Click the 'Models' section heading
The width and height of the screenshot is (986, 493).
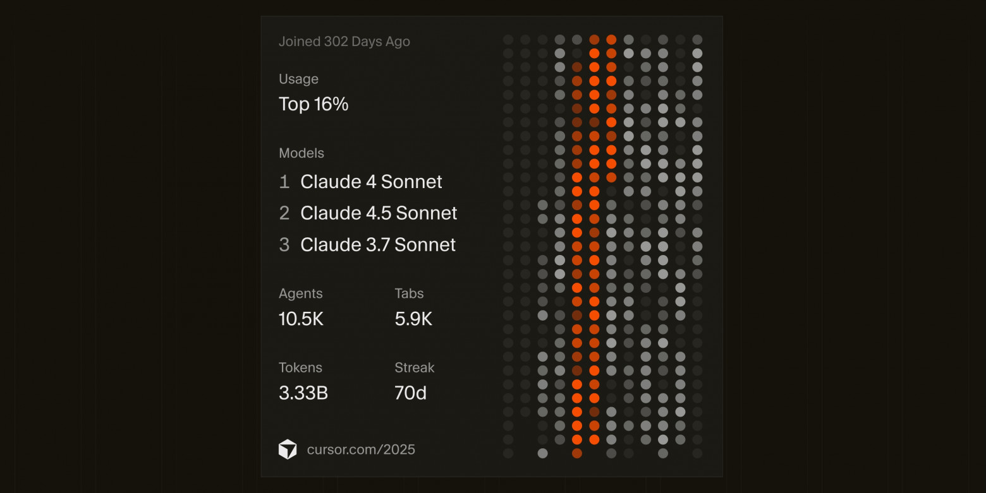point(301,153)
